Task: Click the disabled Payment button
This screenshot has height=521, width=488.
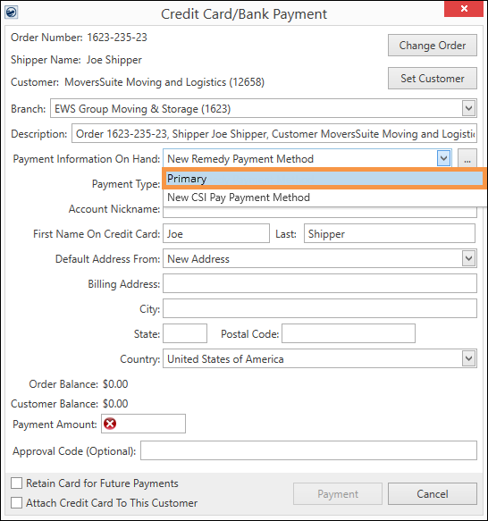Action: pyautogui.click(x=338, y=494)
